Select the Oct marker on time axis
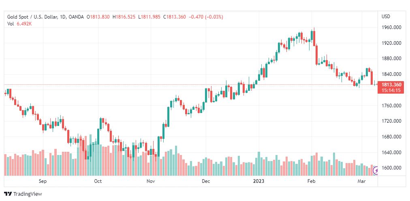The height and width of the screenshot is (201, 410). 98,181
